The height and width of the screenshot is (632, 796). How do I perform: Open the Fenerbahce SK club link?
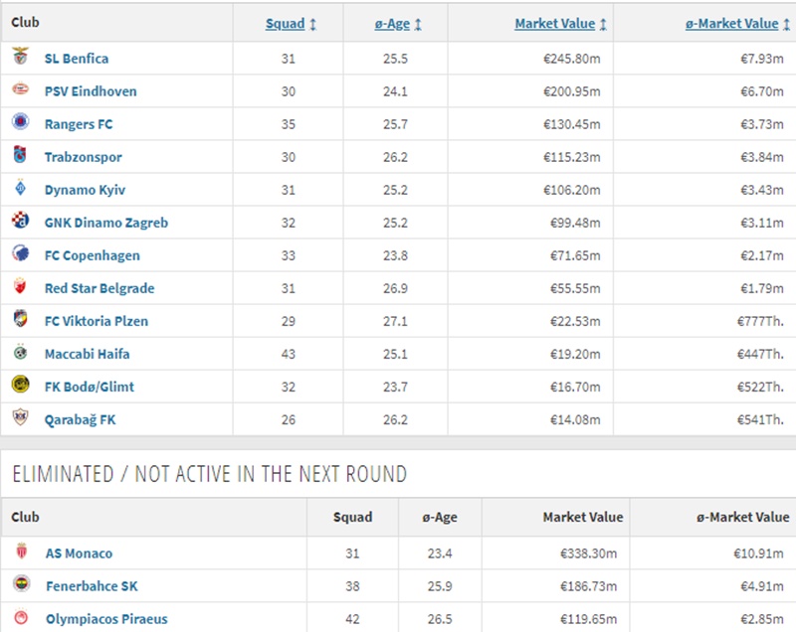[92, 586]
